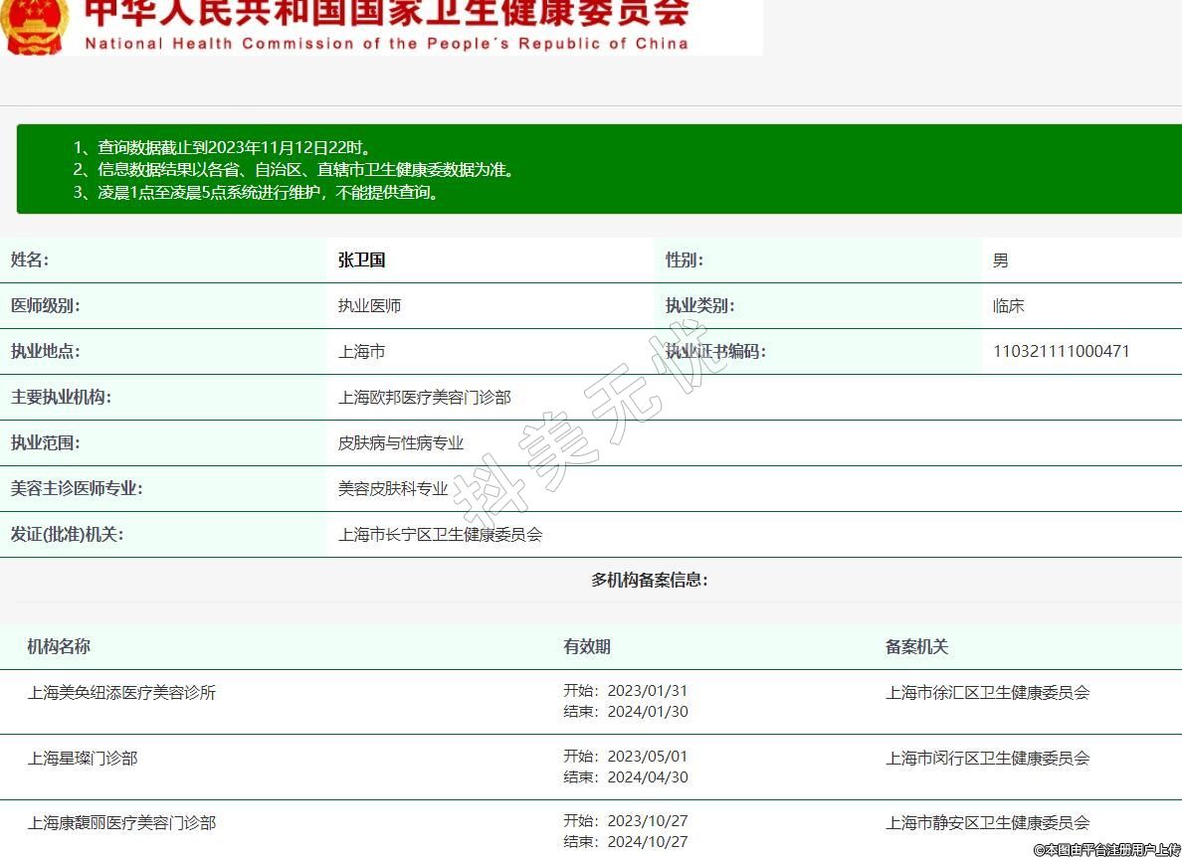Click the certificate number 110321111000471

click(x=1061, y=352)
